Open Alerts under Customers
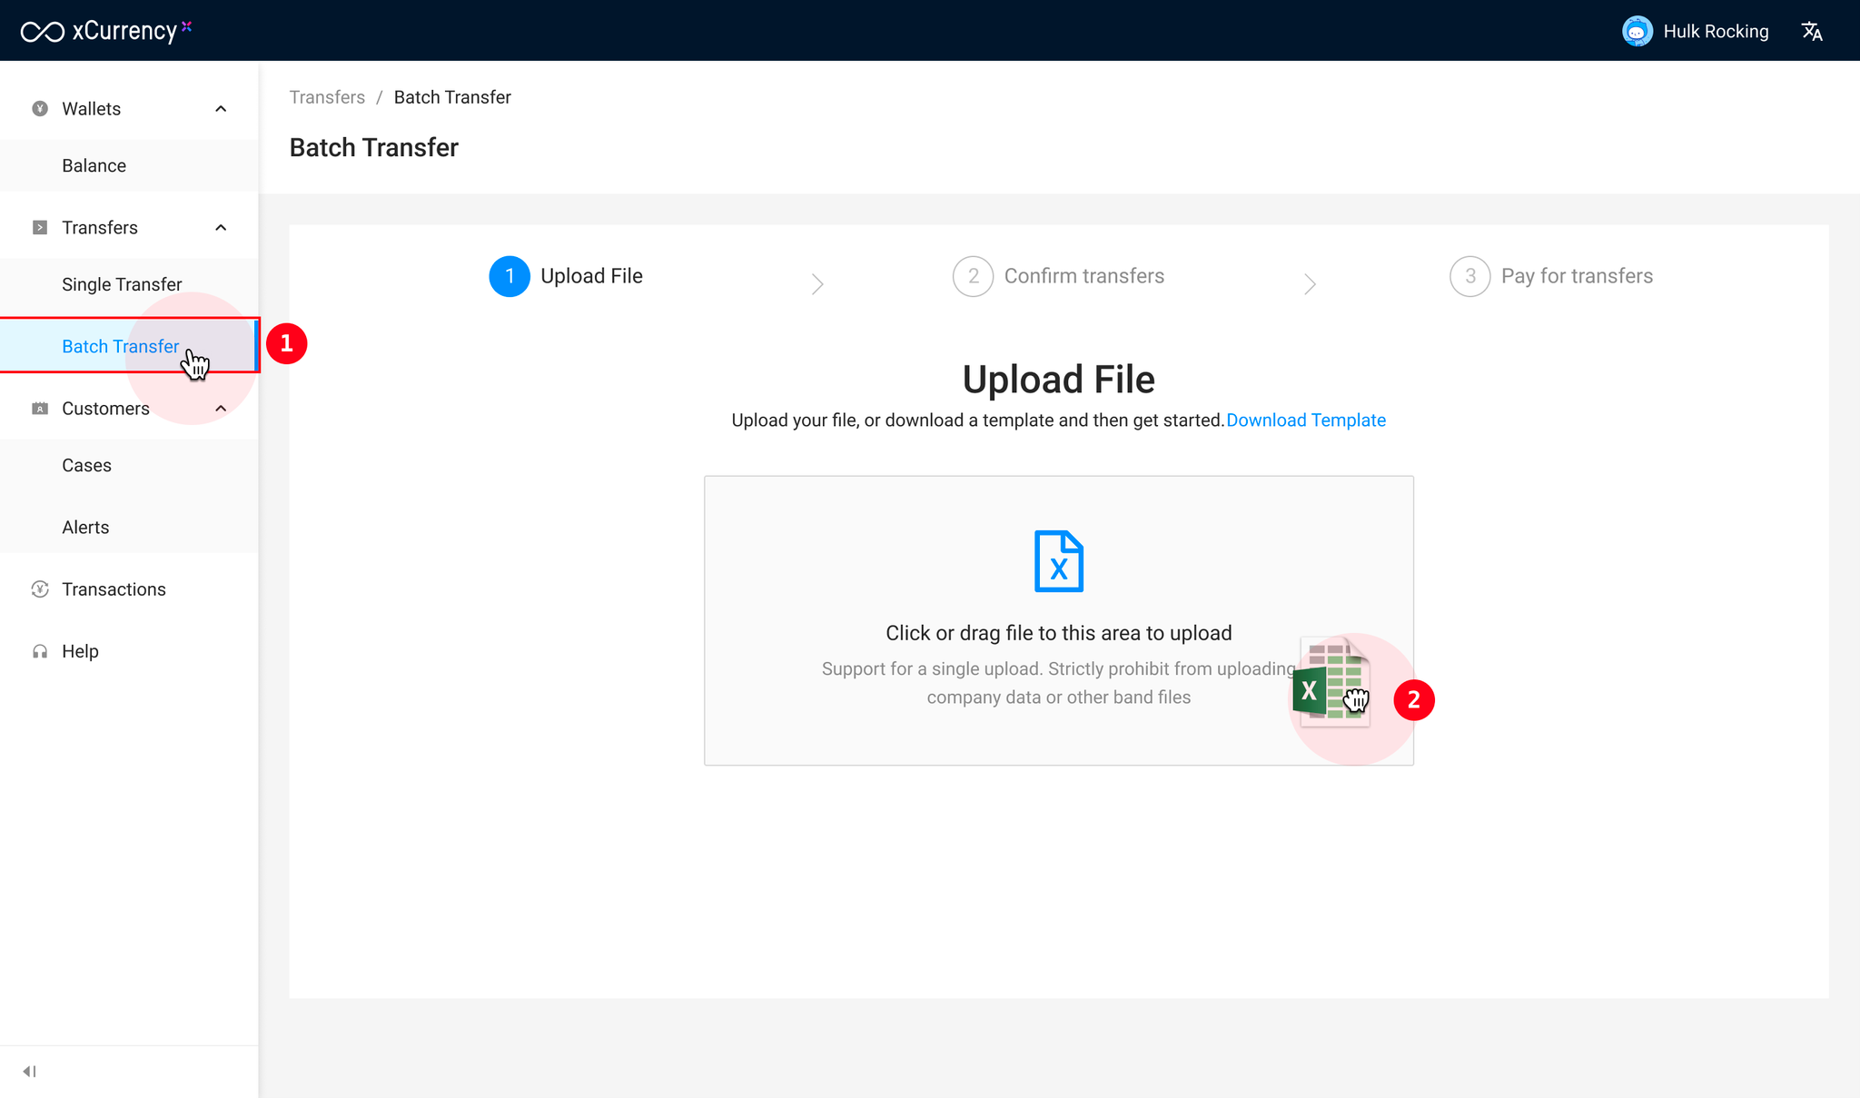This screenshot has height=1098, width=1860. 85,527
